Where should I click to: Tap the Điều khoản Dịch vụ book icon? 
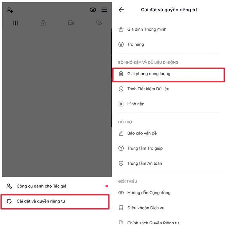pos(121,208)
